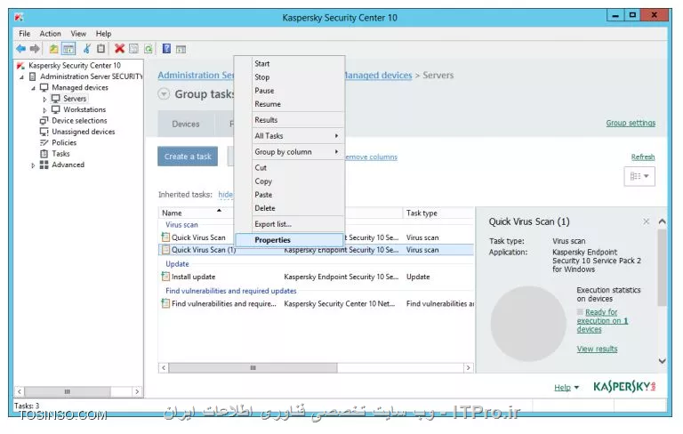The height and width of the screenshot is (434, 683).
Task: Click the blue Back arrow in toolbar
Action: click(x=20, y=49)
